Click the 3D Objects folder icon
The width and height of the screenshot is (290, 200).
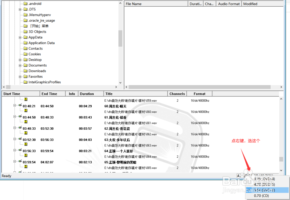(x=26, y=32)
